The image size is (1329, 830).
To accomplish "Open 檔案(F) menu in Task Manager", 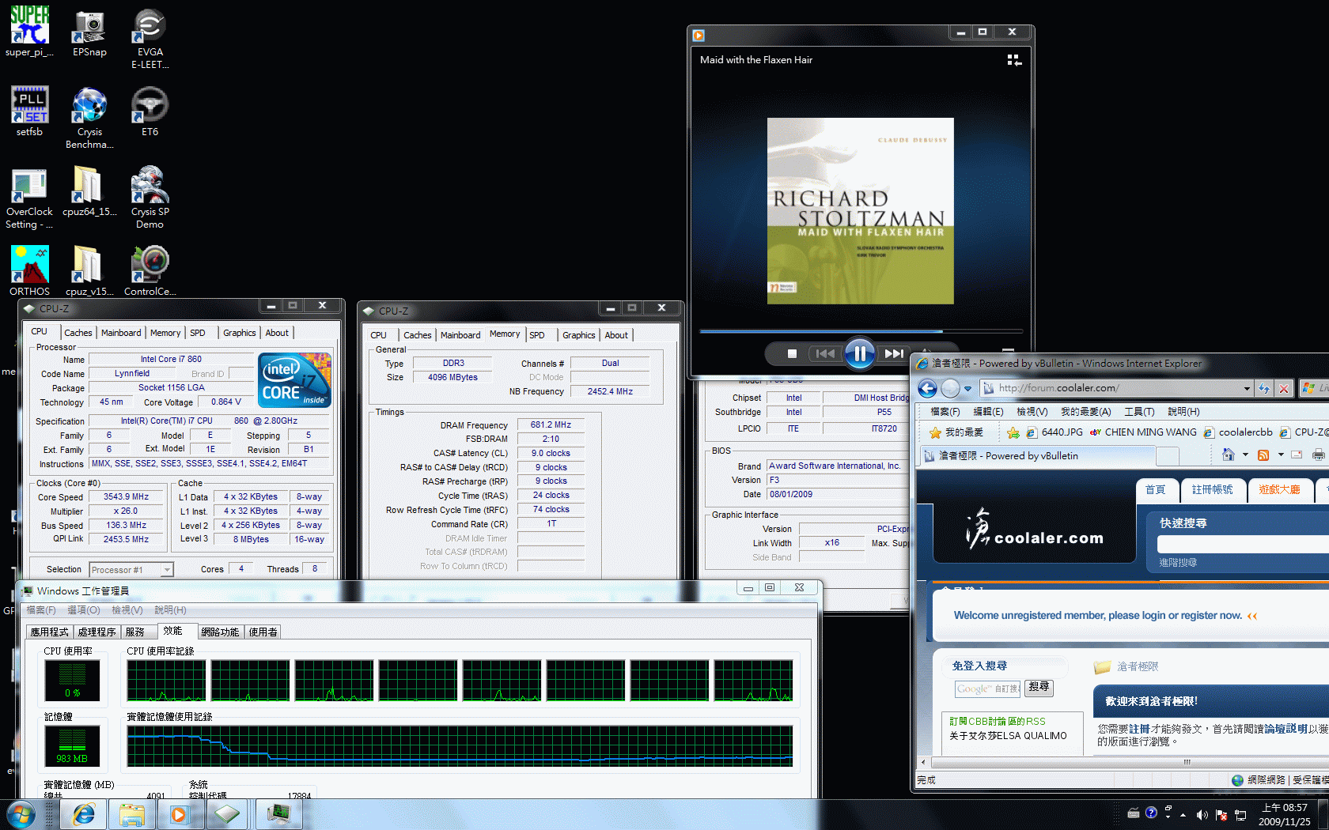I will (x=41, y=610).
